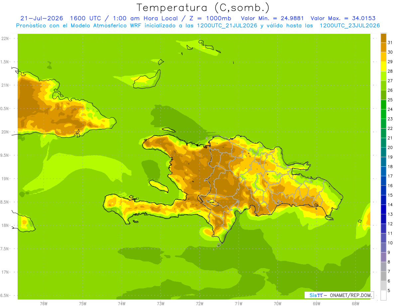The image size is (399, 308).
Task: Click the "19N" latitude label
Action: click(5, 179)
